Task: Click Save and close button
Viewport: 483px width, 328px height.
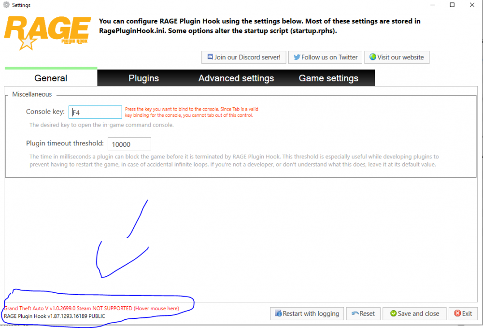Action: pos(414,314)
